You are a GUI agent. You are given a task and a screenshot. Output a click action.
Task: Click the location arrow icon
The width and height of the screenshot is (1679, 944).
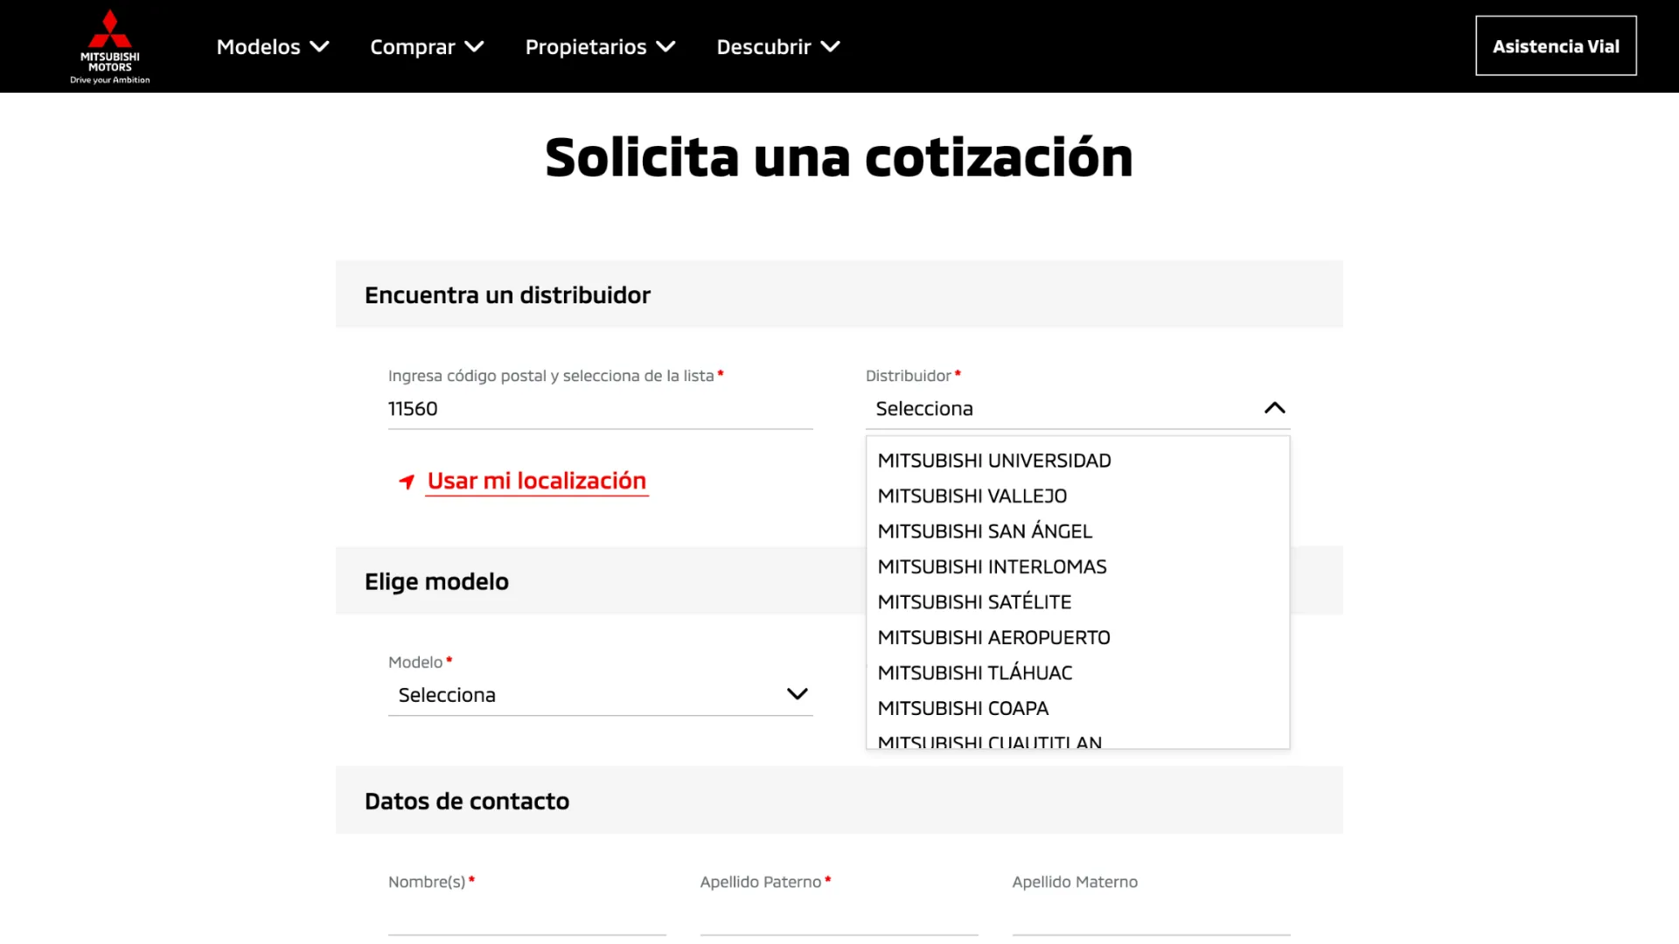(407, 482)
